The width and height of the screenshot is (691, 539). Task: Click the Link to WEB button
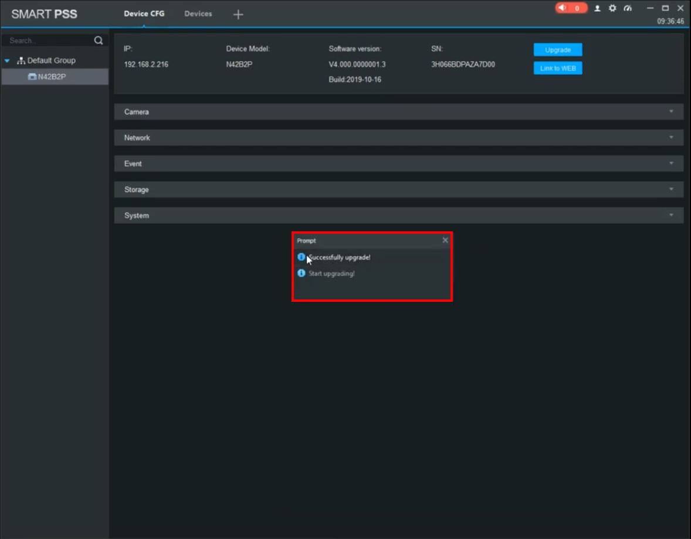(557, 68)
